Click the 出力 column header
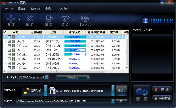The image size is (176, 108). click(x=54, y=32)
